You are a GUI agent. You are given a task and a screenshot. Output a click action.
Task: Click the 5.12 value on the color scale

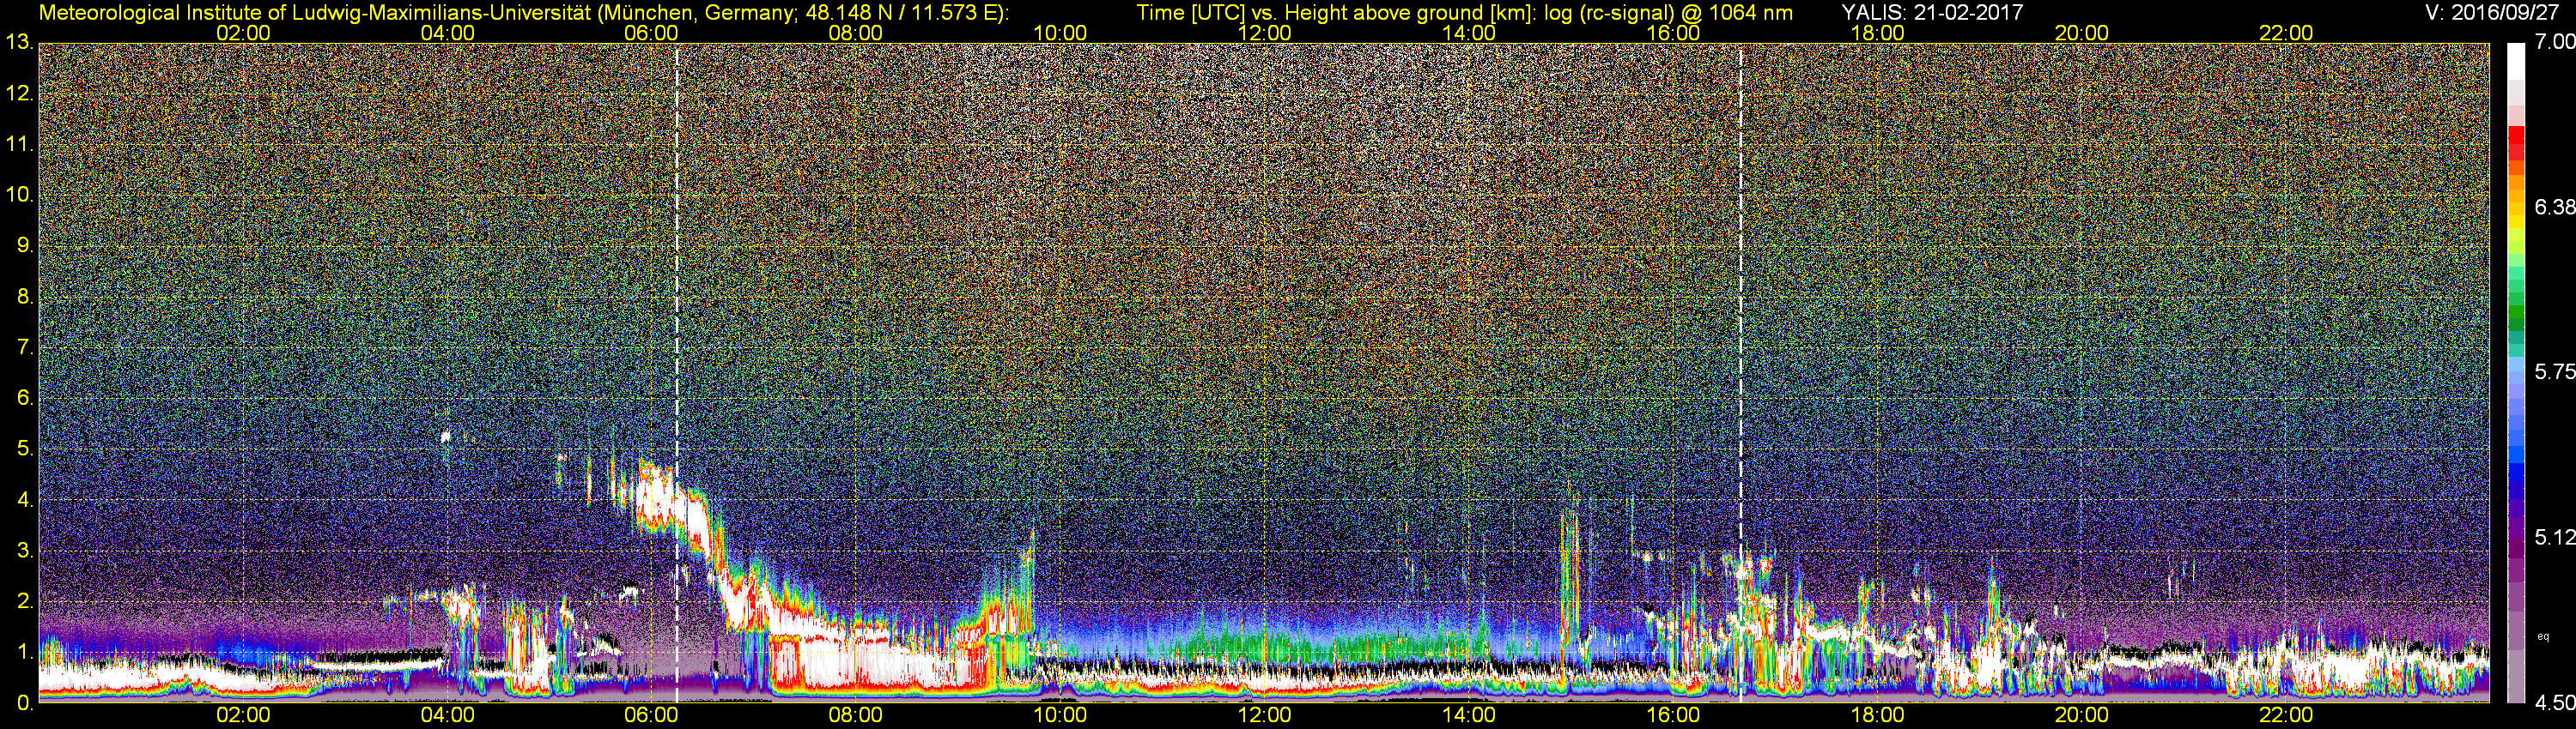pyautogui.click(x=2554, y=537)
